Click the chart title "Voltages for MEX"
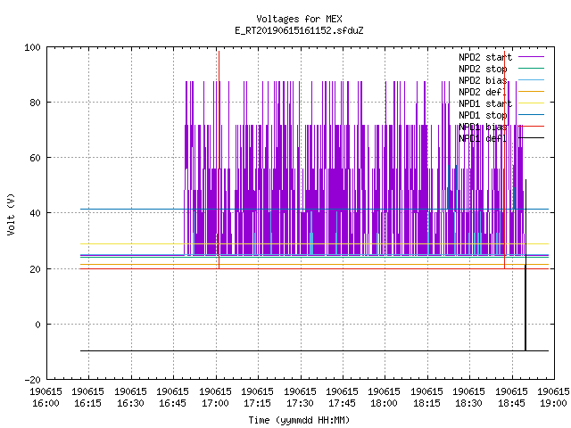The image size is (571, 428). [x=299, y=19]
